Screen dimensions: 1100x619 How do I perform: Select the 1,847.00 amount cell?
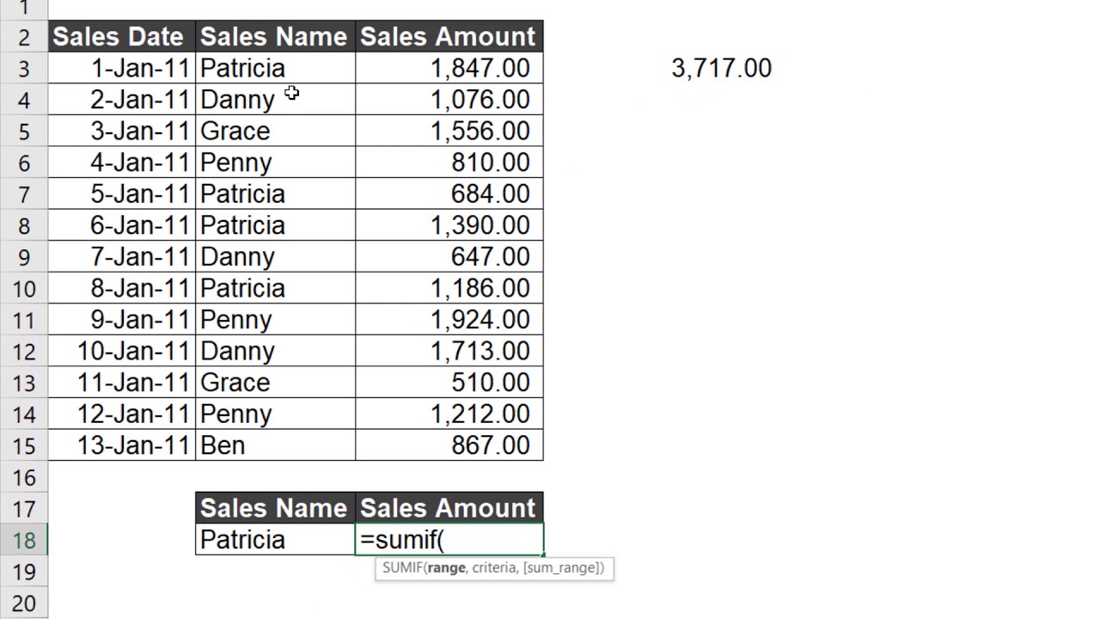(x=449, y=69)
